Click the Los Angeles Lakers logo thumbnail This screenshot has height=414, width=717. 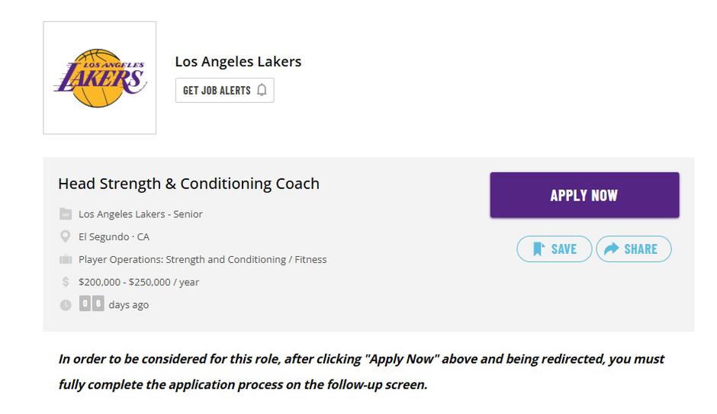click(99, 78)
